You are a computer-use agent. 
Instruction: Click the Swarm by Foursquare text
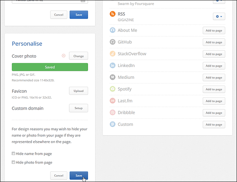[x=136, y=4]
